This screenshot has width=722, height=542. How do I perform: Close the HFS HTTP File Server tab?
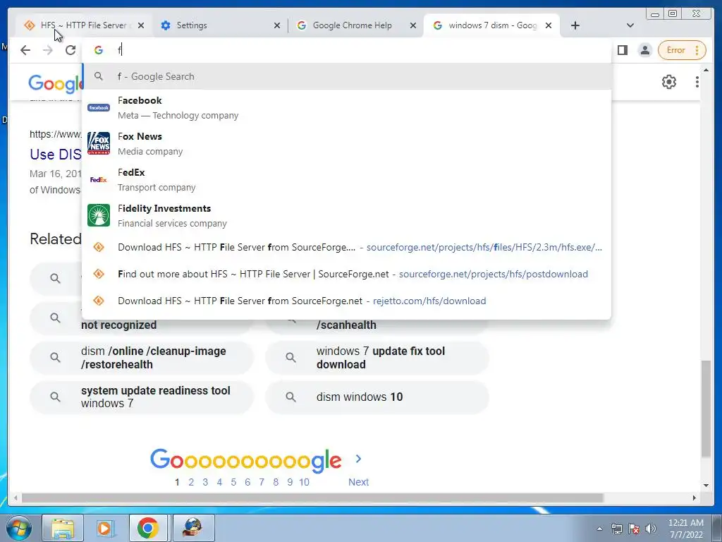[x=141, y=25]
